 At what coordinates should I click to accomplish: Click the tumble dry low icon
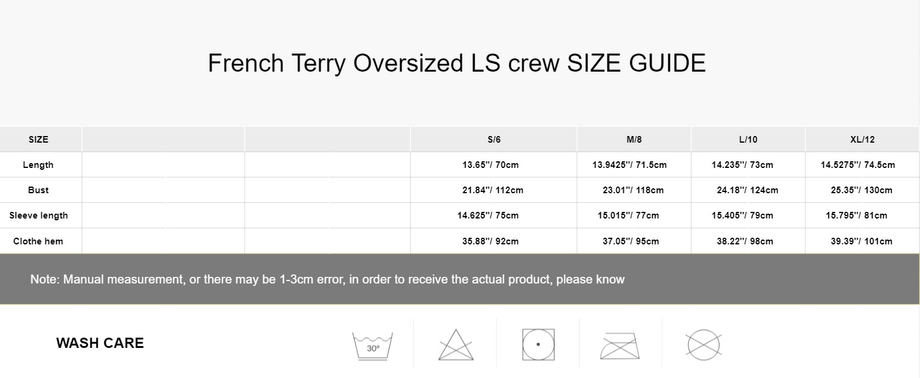point(538,345)
